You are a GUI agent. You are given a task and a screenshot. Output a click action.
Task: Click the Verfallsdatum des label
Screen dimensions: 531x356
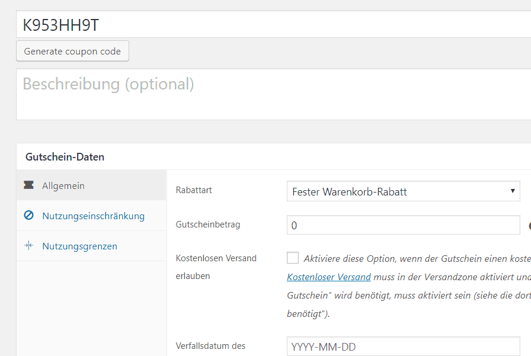(210, 346)
